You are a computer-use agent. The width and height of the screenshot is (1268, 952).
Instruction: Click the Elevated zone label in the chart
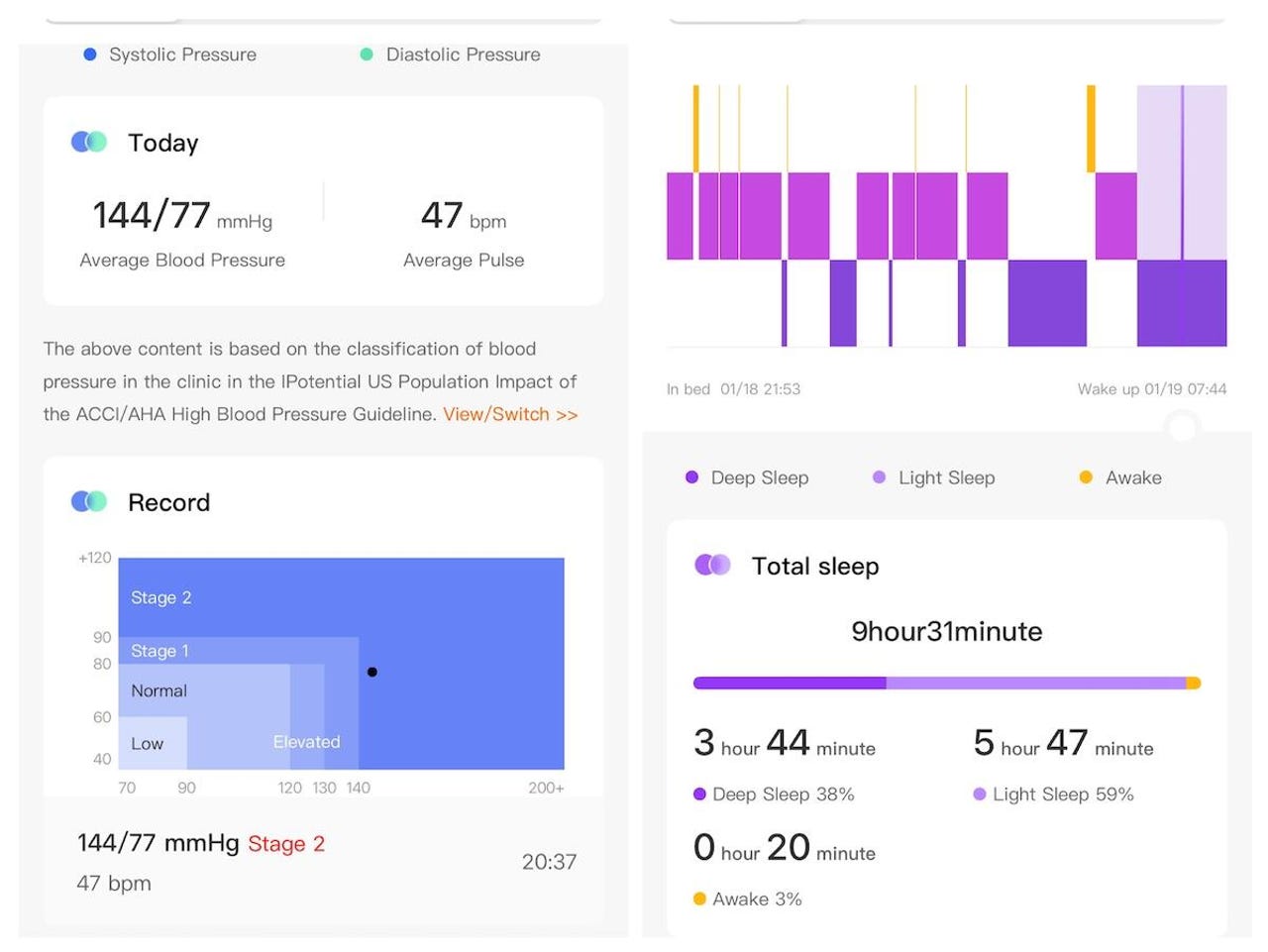tap(306, 742)
